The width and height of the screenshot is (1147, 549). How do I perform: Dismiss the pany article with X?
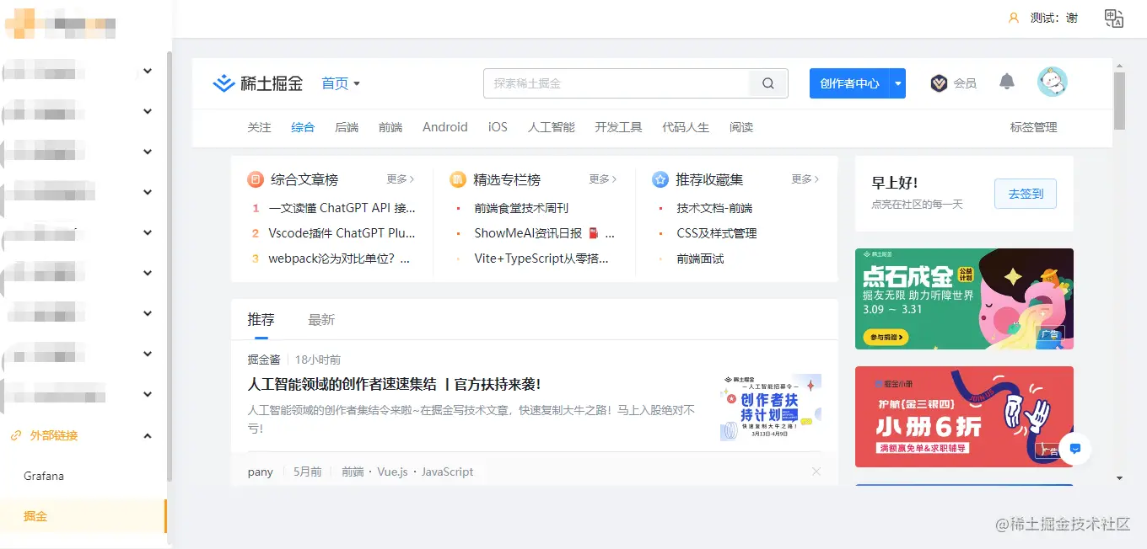tap(816, 472)
